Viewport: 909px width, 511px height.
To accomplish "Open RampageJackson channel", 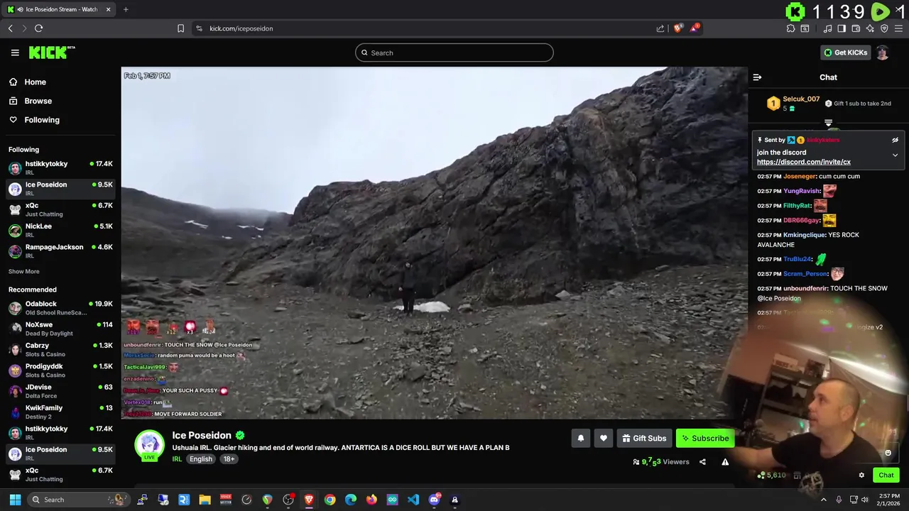I will click(60, 251).
